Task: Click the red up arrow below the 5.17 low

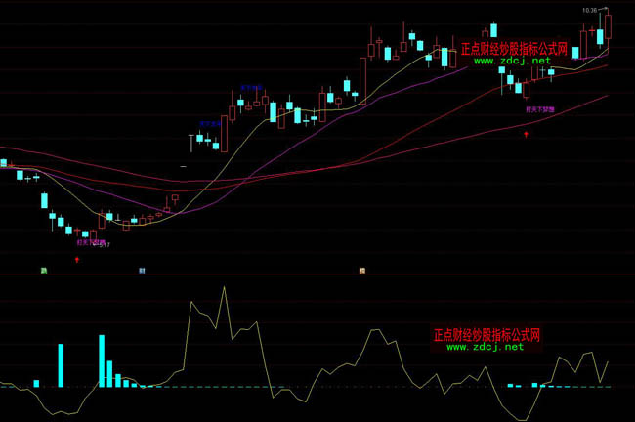Action: (x=77, y=260)
